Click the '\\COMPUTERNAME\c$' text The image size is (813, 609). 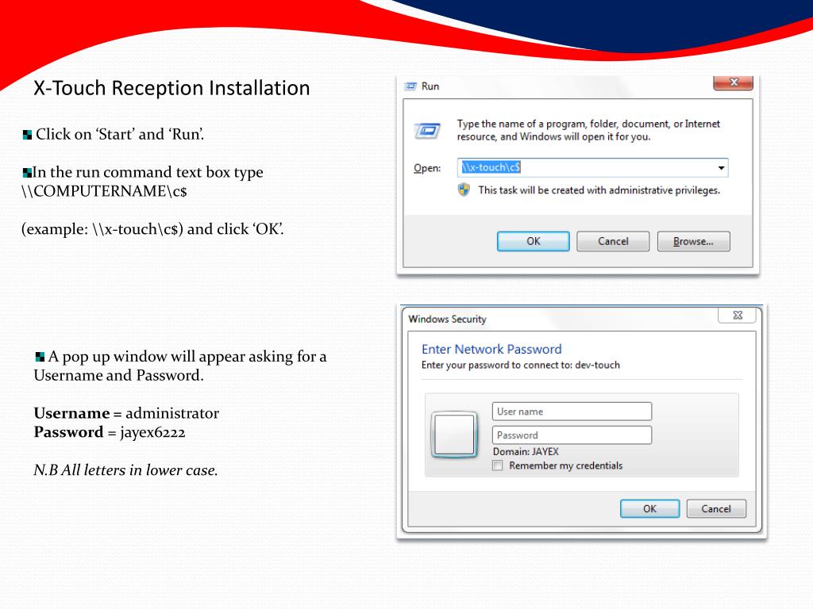tap(104, 192)
